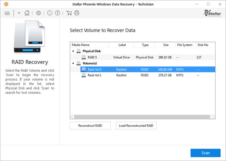Collapse the Physical Disk tree node
226x161 pixels.
pos(73,51)
